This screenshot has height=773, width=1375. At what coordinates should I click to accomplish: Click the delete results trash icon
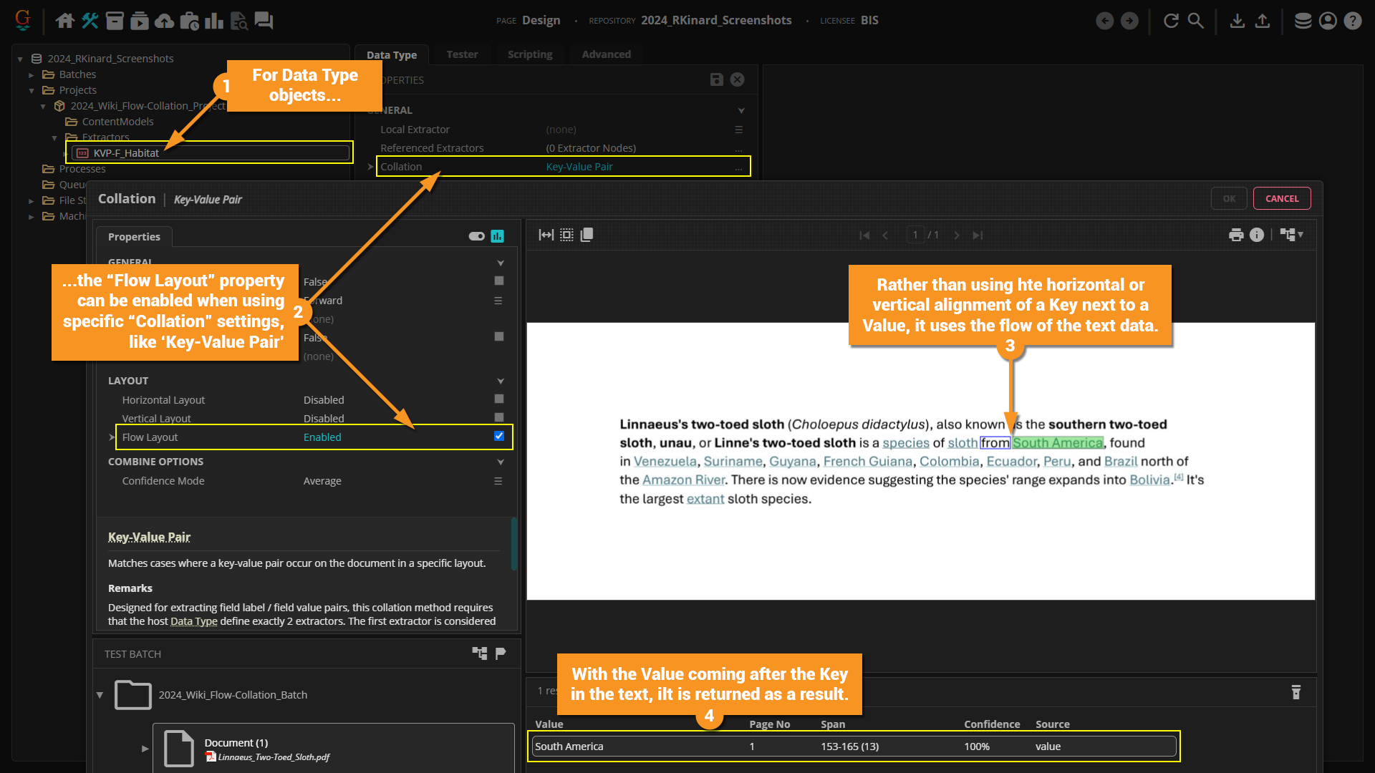[1296, 692]
